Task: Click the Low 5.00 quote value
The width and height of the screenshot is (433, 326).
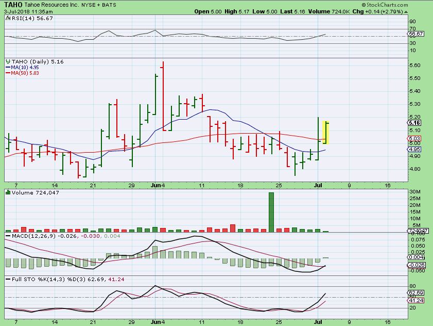Action: [265, 12]
